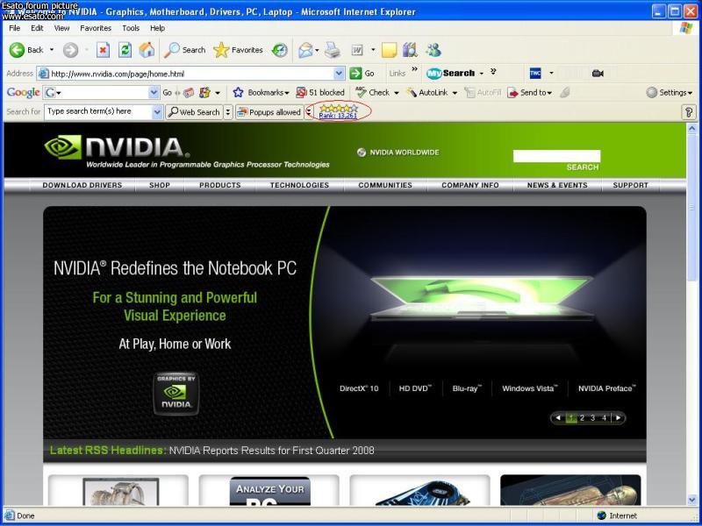Click the help icon on the search toolbar
This screenshot has width=702, height=526.
coord(689,112)
